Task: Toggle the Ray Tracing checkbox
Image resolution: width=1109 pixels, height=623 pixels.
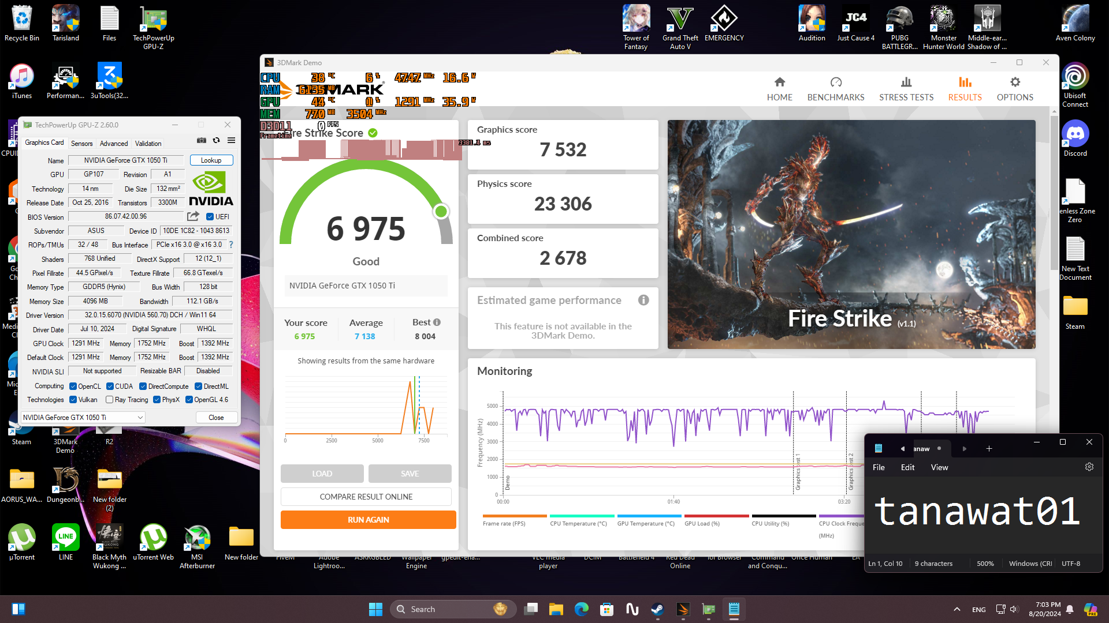Action: [x=109, y=400]
